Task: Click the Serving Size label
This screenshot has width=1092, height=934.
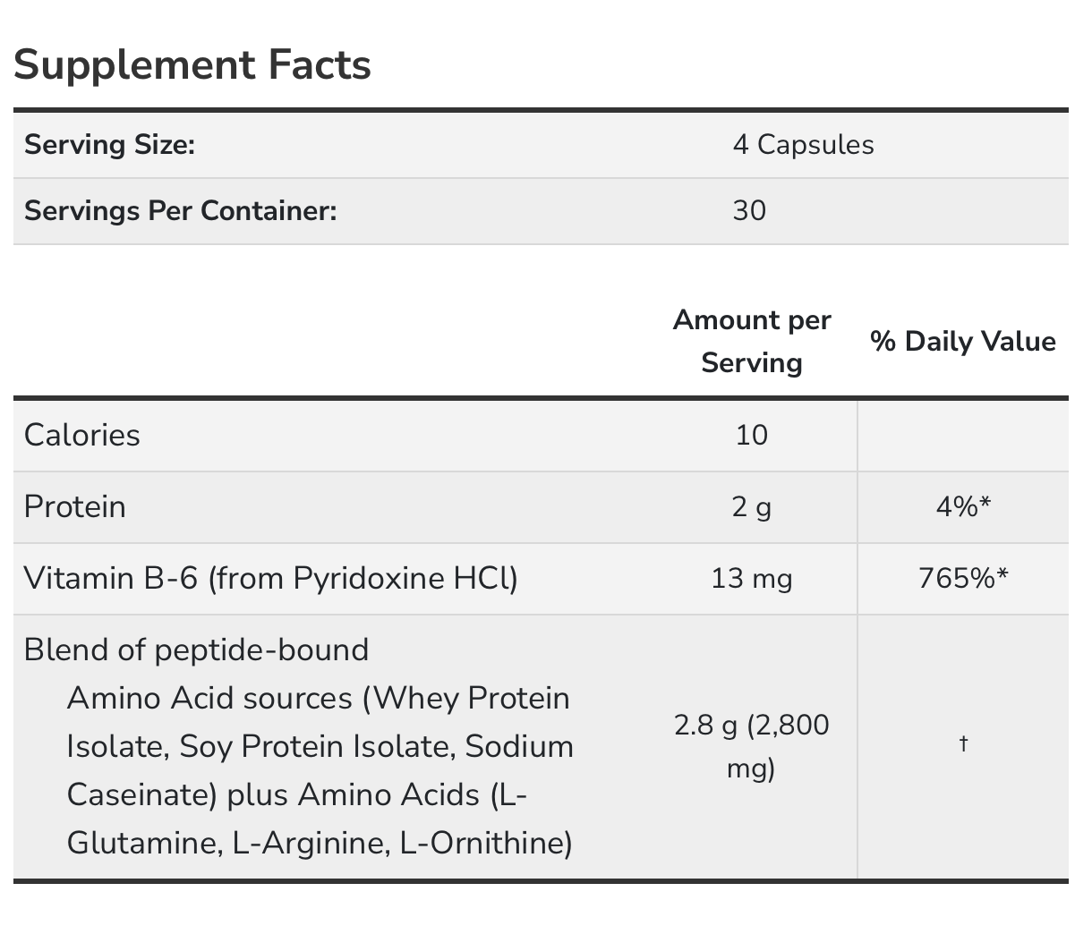Action: (x=109, y=144)
